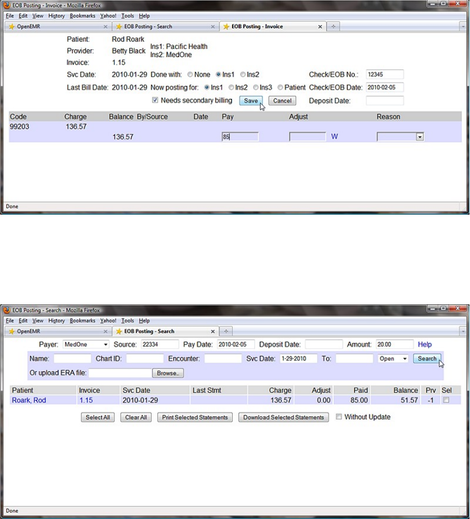This screenshot has width=470, height=519.
Task: Open Yahoo! menu in Search window
Action: tap(108, 321)
